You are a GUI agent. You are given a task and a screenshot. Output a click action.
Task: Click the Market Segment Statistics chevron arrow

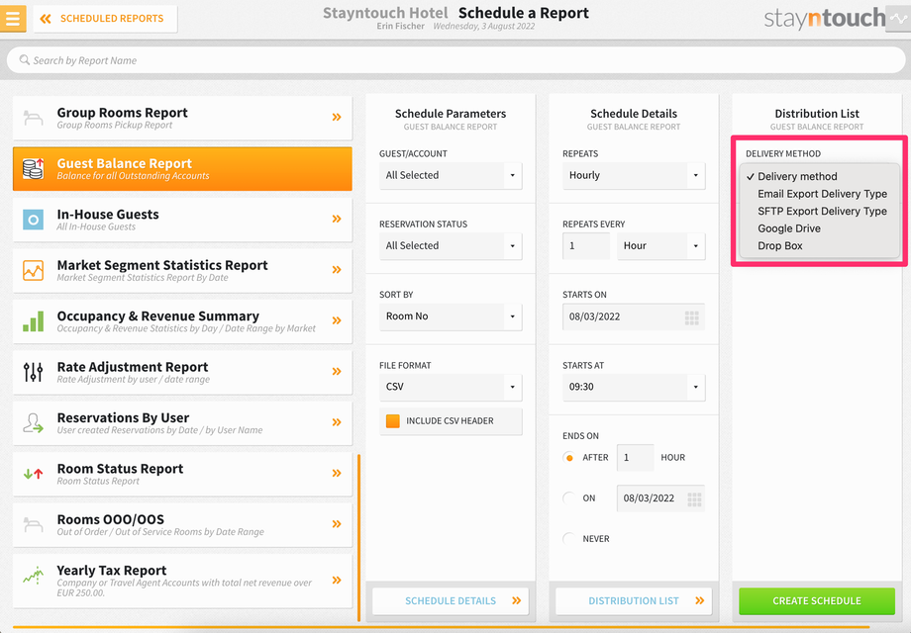337,270
